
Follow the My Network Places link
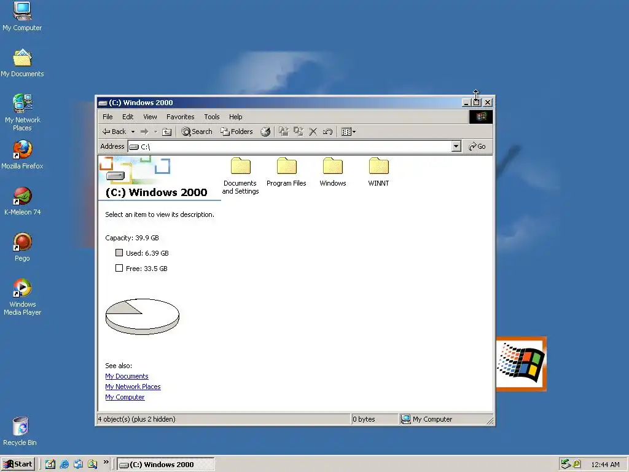click(x=133, y=387)
